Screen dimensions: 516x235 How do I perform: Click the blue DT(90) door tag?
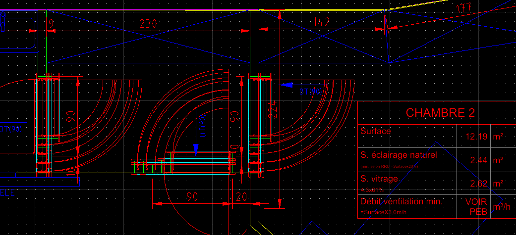tap(311, 92)
